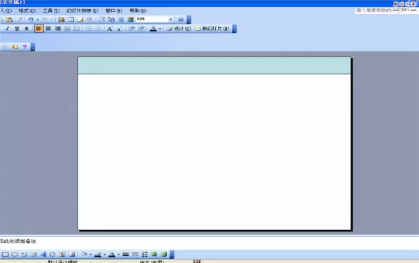This screenshot has height=263, width=419.
Task: Apply the Fill Color paint bucket
Action: click(x=84, y=255)
